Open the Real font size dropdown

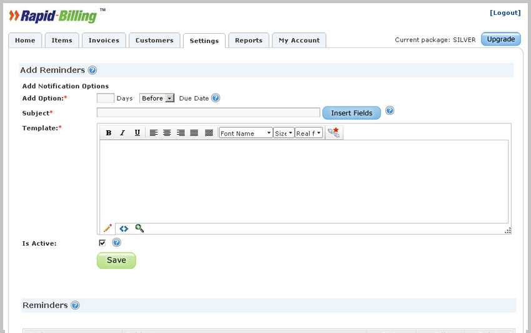point(309,133)
